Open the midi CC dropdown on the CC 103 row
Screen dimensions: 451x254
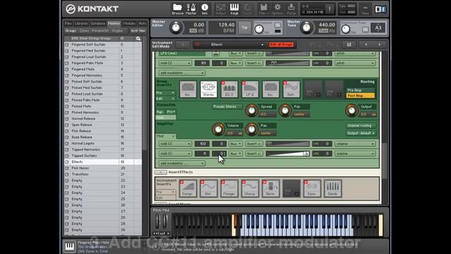[175, 144]
